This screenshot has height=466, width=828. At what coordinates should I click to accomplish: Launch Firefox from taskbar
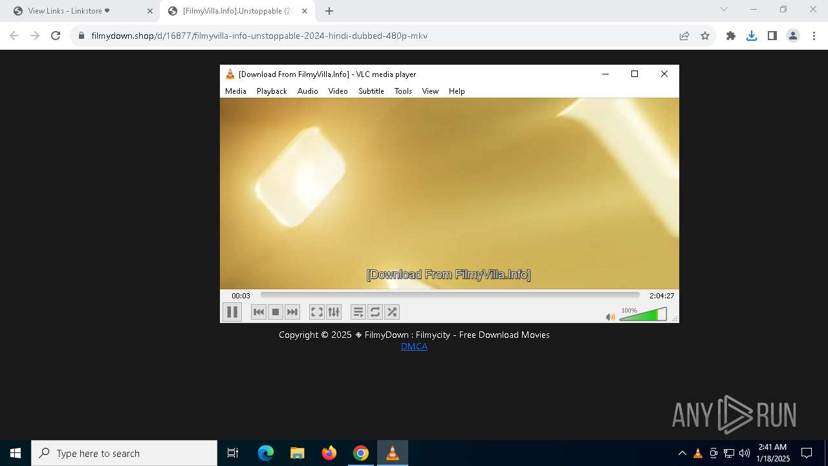click(329, 453)
